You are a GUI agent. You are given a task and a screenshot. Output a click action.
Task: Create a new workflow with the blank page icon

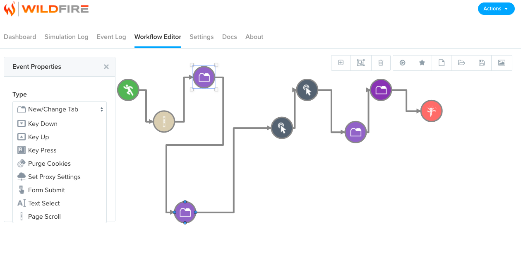click(x=442, y=63)
